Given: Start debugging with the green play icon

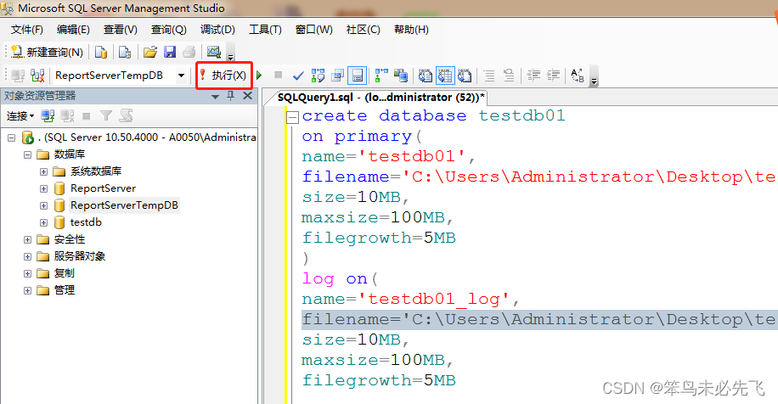Looking at the screenshot, I should tap(259, 76).
